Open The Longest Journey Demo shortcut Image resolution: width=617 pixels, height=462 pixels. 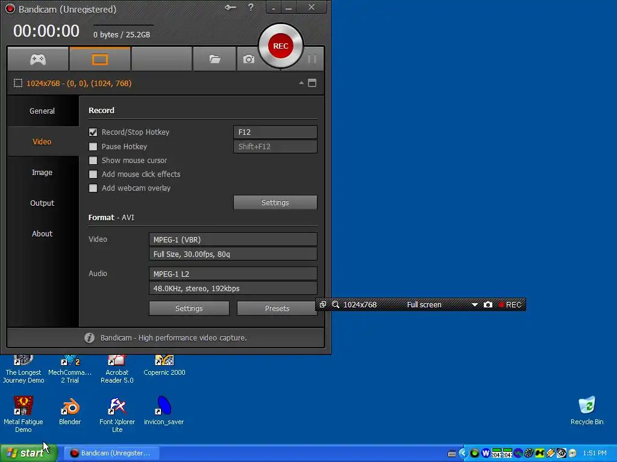(x=23, y=369)
